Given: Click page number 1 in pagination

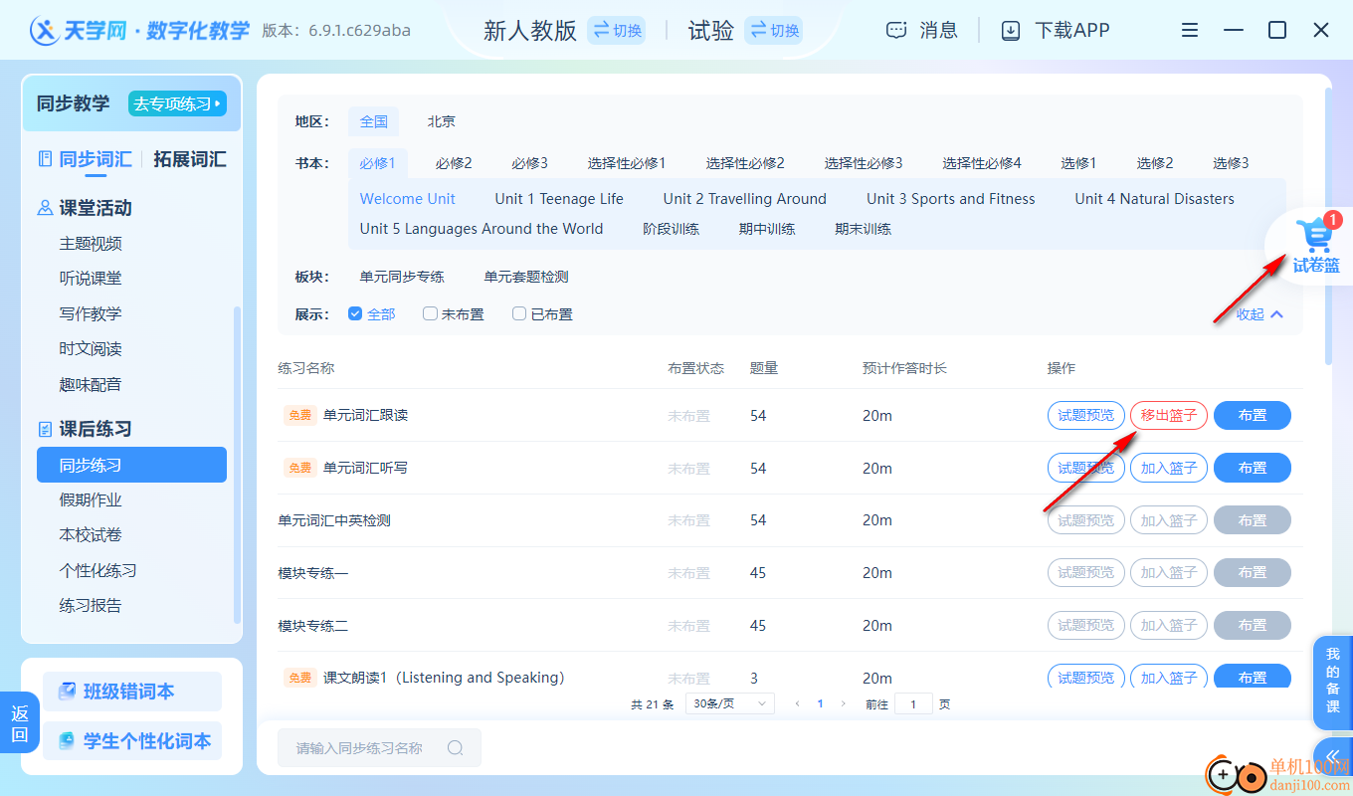Looking at the screenshot, I should coord(820,703).
